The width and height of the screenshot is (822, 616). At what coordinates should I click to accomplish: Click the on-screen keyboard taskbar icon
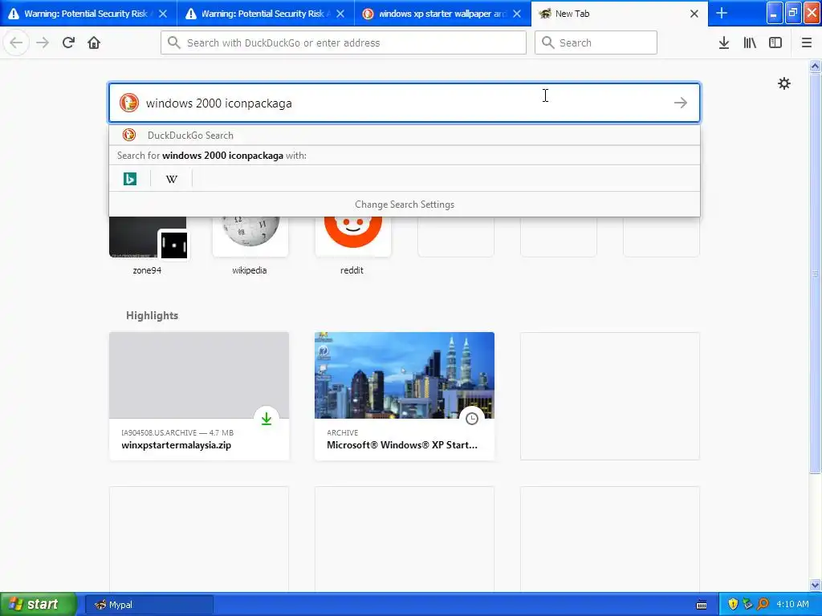[702, 605]
